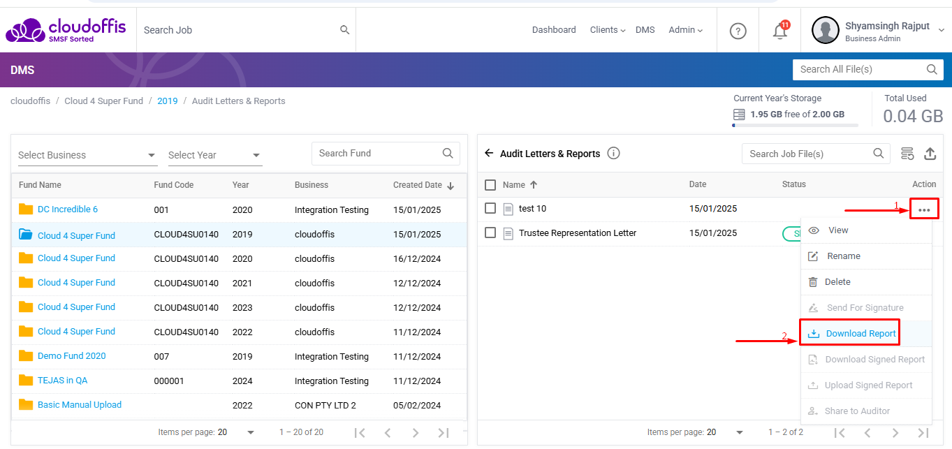
Task: Select View from action menu
Action: (x=866, y=230)
